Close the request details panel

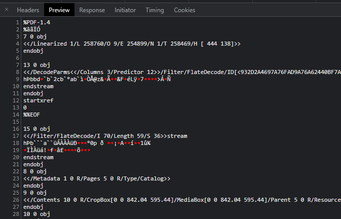[x=7, y=10]
